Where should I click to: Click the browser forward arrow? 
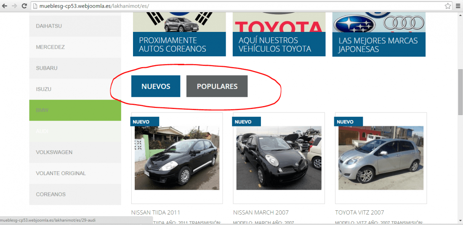point(14,5)
